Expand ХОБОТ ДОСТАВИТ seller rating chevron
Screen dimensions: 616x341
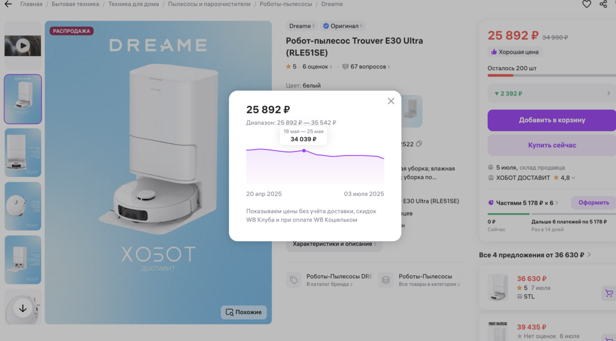click(x=573, y=178)
